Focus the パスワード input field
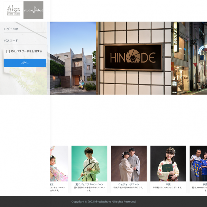 [25, 41]
